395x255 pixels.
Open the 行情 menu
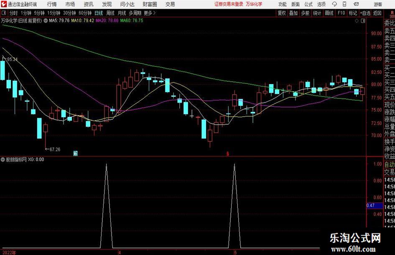click(52, 4)
